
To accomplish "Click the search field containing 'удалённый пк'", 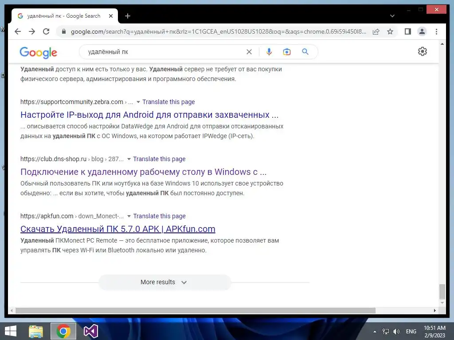I will (x=165, y=52).
